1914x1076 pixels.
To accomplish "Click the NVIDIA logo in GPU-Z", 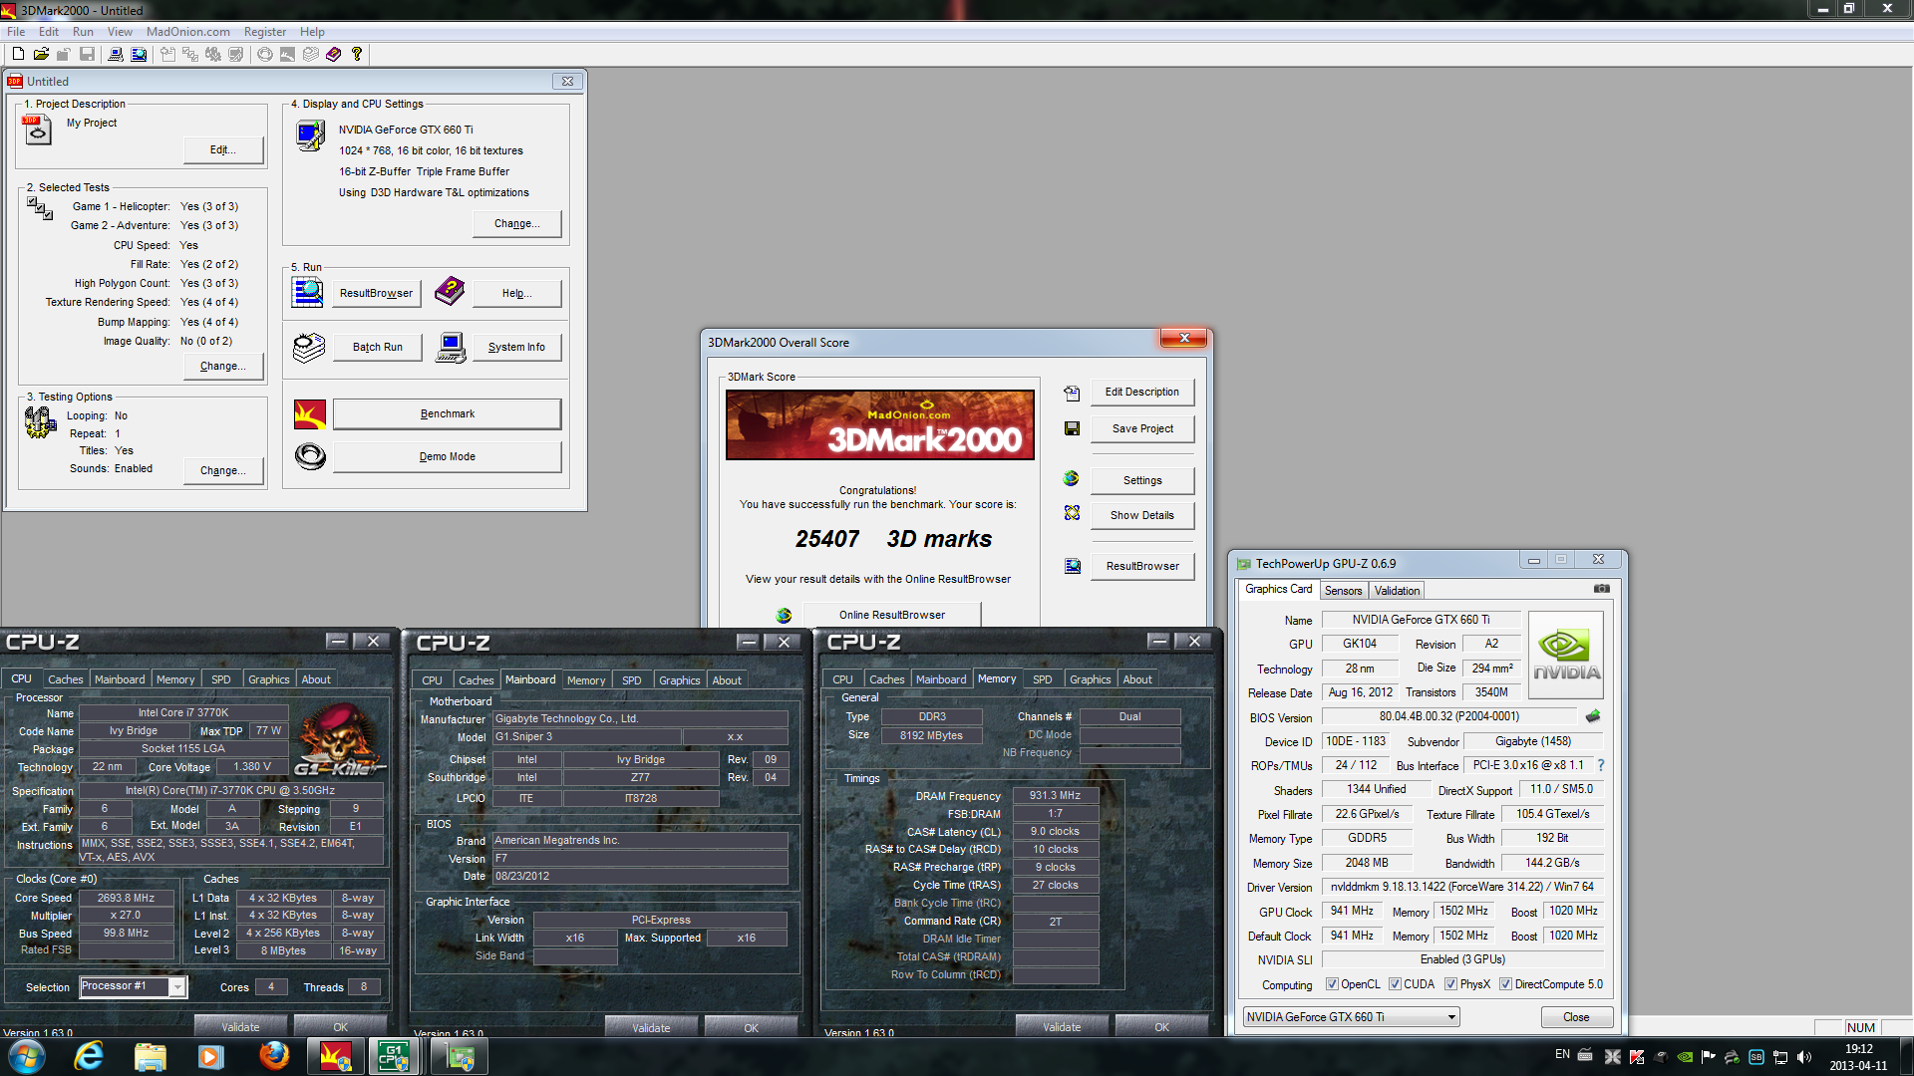I will [1566, 655].
